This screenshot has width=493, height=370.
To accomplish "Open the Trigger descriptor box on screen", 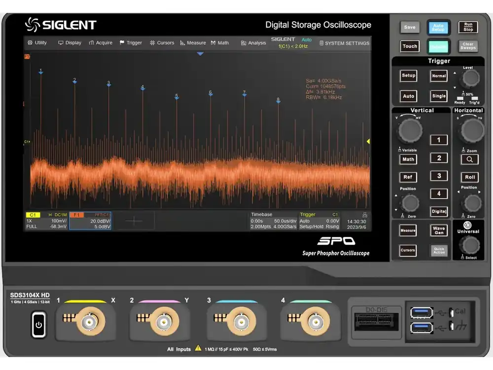I will coord(319,221).
